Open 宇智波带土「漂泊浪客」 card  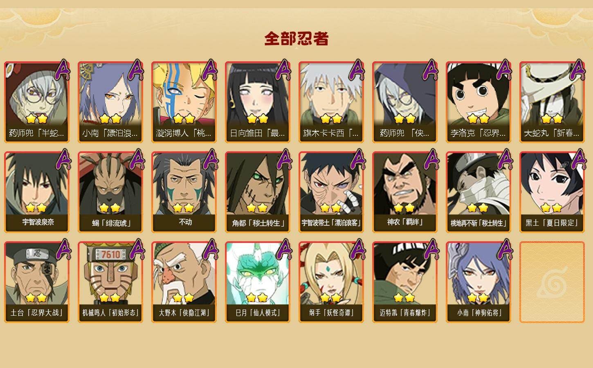331,192
